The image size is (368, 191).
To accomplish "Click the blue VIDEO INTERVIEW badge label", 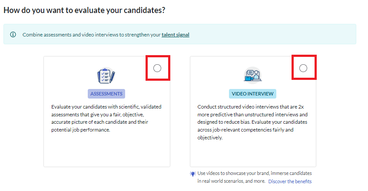I will click(252, 94).
